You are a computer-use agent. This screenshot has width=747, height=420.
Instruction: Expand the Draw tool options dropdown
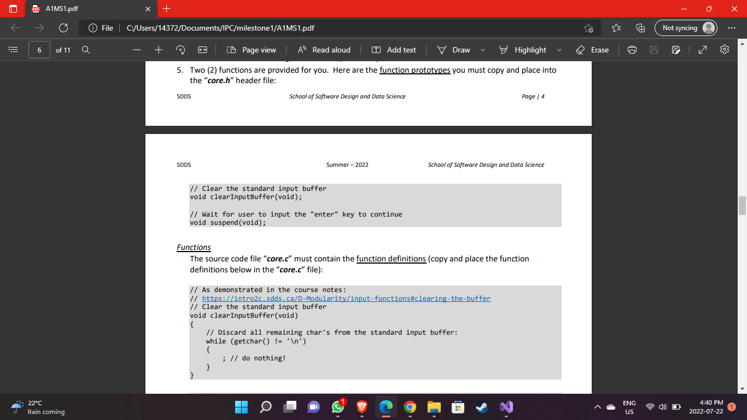pos(483,50)
